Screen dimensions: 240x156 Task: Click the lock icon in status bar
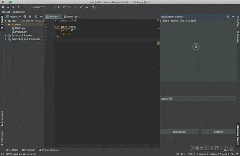click(232, 154)
